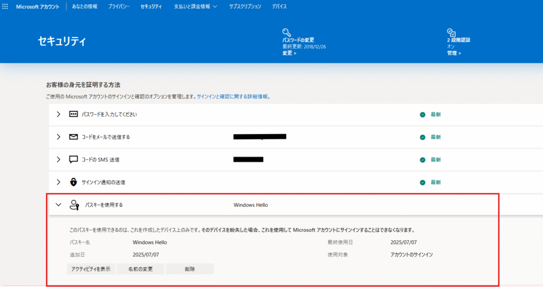Image resolution: width=543 pixels, height=287 pixels.
Task: Click the two-step verification checklist icon
Action: 451,32
